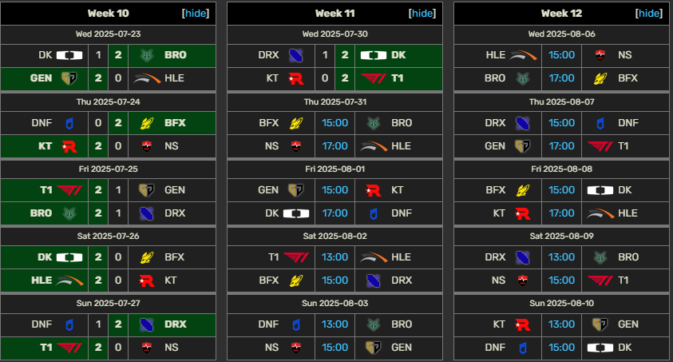Click BRO logo in Wed 07-23 match
Viewport: 673px width, 362px height.
click(147, 55)
